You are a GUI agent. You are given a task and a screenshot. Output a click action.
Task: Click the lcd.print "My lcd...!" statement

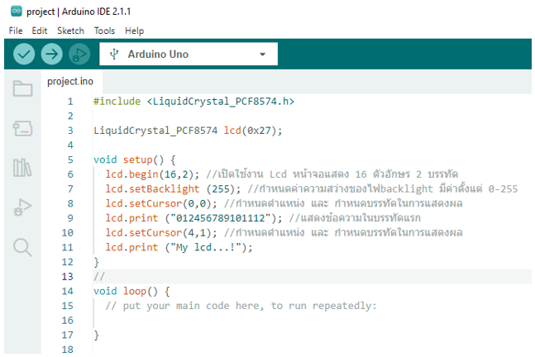[179, 247]
